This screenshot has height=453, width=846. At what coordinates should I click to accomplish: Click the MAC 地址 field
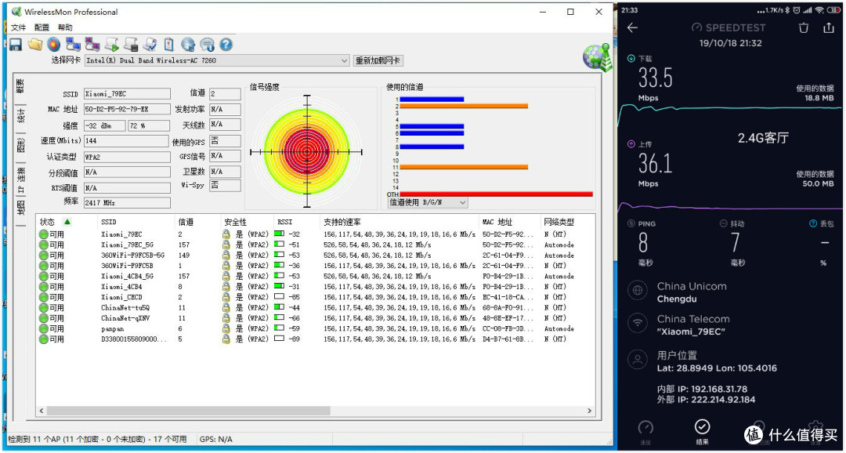[x=127, y=110]
